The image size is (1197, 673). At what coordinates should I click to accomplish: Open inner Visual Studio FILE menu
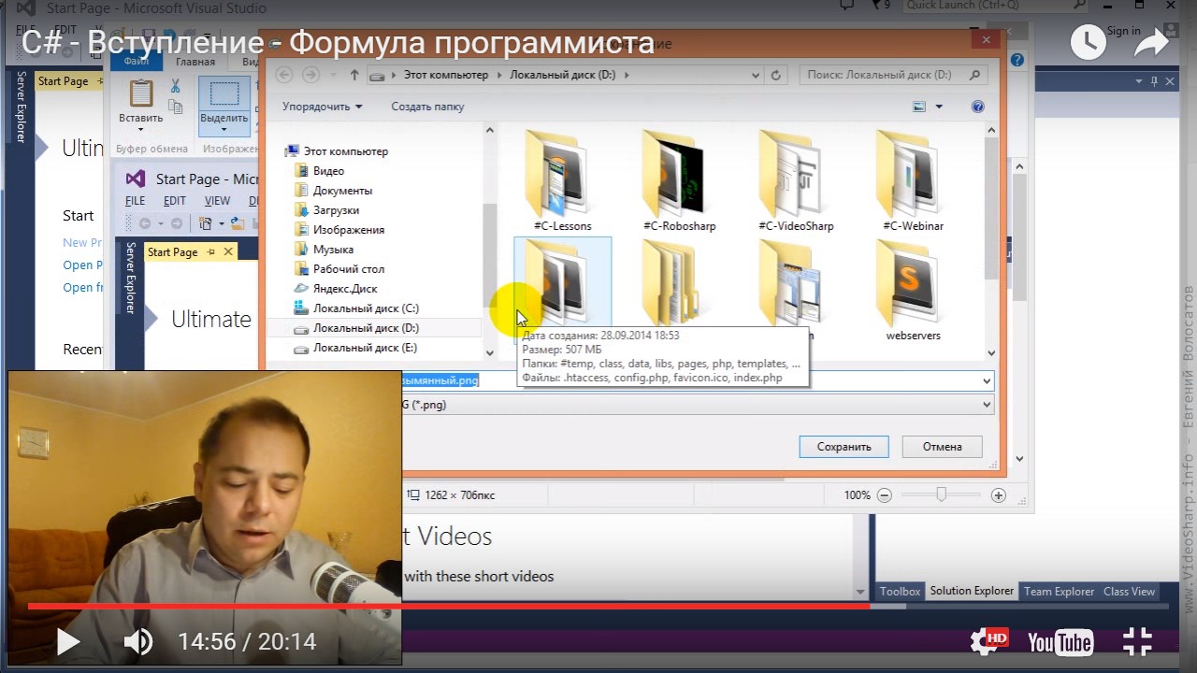click(x=136, y=201)
